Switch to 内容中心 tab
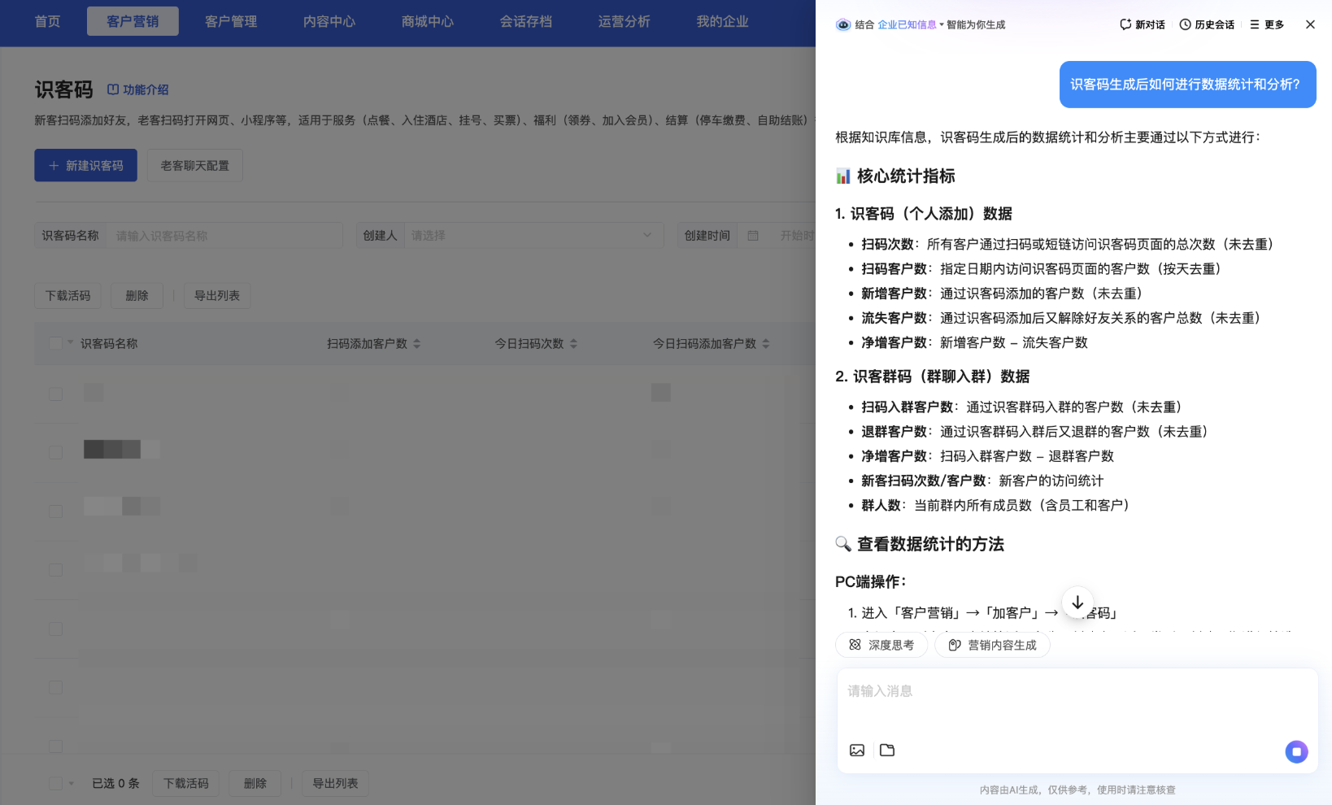The height and width of the screenshot is (805, 1332). [329, 21]
